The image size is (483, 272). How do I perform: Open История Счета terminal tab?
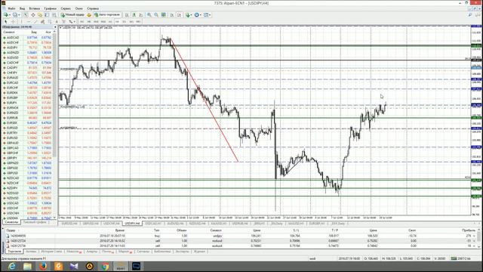[x=51, y=252]
